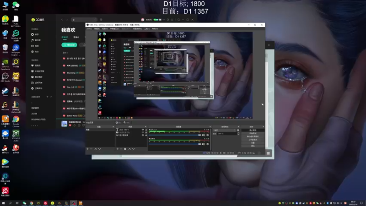Viewport: 366px width, 206px height.
Task: Open the Windows Start menu
Action: pos(3,203)
